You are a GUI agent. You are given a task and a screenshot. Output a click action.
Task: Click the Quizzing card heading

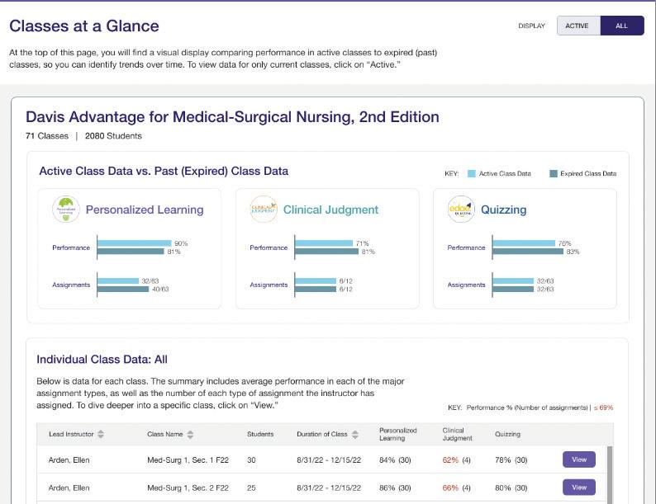coord(503,210)
